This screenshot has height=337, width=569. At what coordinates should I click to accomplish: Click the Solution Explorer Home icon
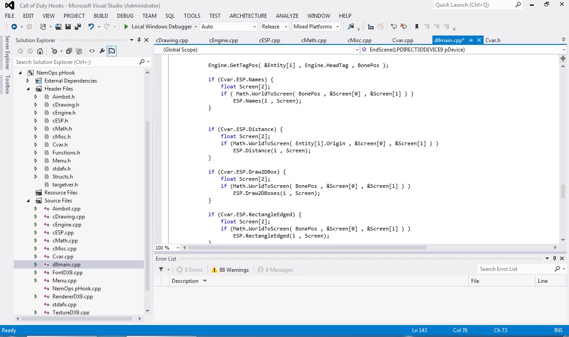[x=40, y=51]
